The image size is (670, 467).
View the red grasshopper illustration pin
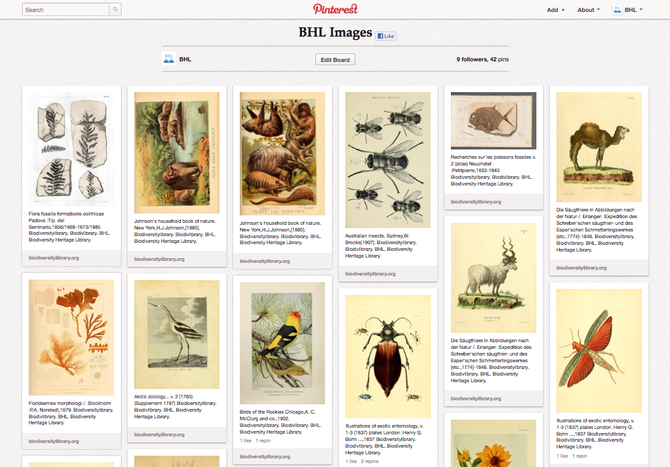599,350
